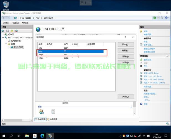Click the up-folder icon in Connections toolbar

click(x=12, y=31)
